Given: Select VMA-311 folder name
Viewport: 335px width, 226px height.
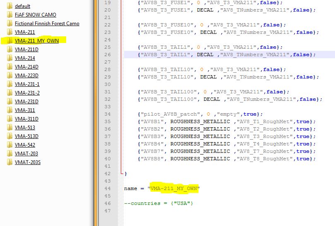Looking at the screenshot, I should pyautogui.click(x=25, y=110).
